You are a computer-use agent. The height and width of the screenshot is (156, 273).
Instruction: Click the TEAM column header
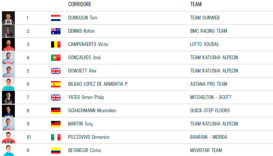pos(196,5)
